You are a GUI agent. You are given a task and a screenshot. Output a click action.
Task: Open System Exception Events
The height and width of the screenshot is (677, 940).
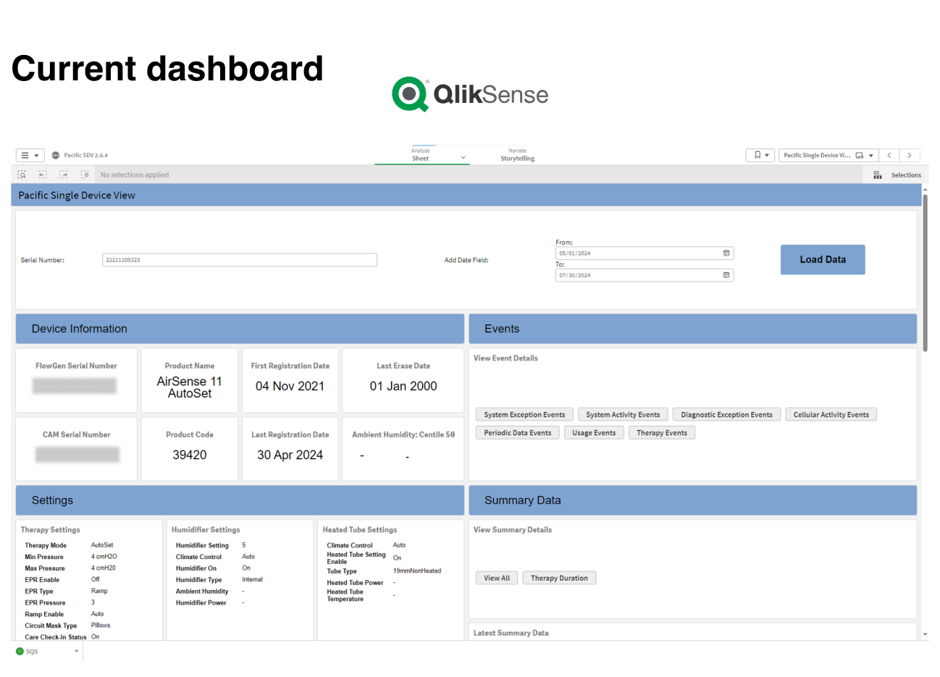pos(524,415)
